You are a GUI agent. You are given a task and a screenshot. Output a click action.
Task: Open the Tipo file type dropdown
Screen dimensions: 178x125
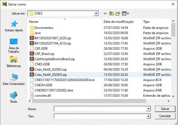148,116
